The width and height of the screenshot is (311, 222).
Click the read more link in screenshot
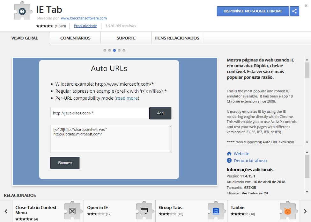coord(127,98)
